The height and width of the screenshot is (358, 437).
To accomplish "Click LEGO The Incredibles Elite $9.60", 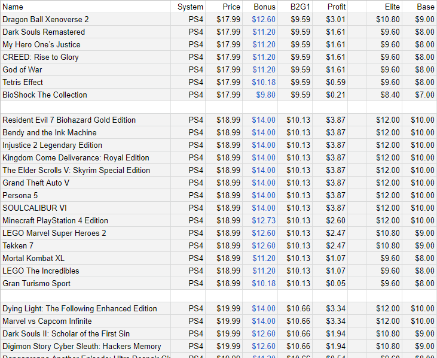I will tap(384, 271).
